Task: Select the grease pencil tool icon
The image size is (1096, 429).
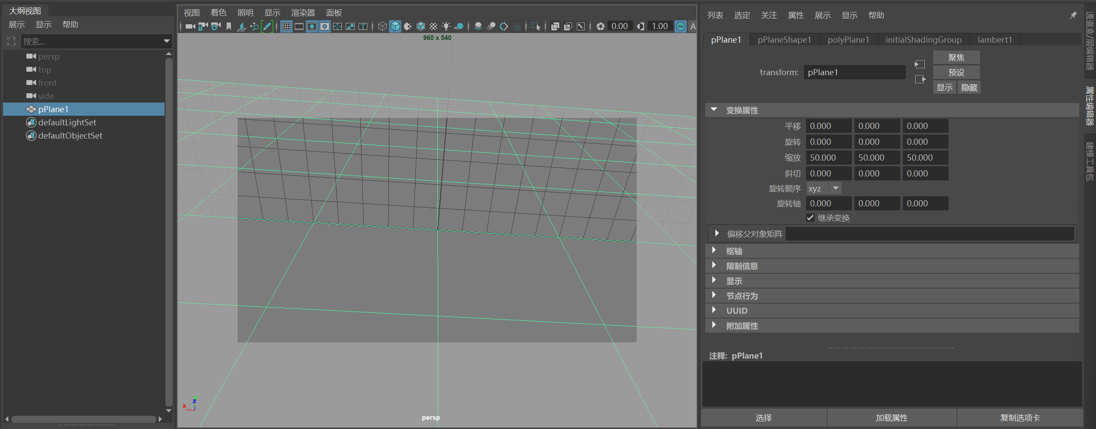Action: pos(267,26)
